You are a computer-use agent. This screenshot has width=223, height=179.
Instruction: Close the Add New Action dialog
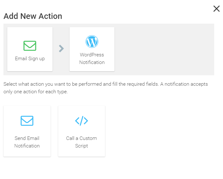point(216,9)
